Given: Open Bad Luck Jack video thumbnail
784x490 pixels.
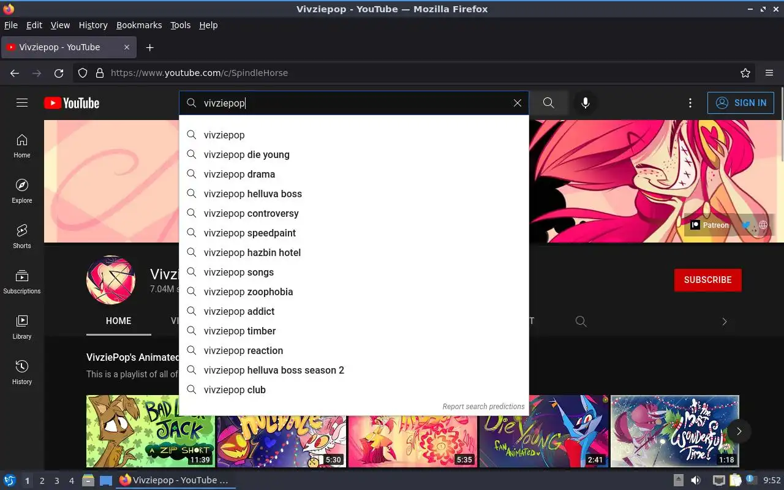Looking at the screenshot, I should click(x=150, y=431).
